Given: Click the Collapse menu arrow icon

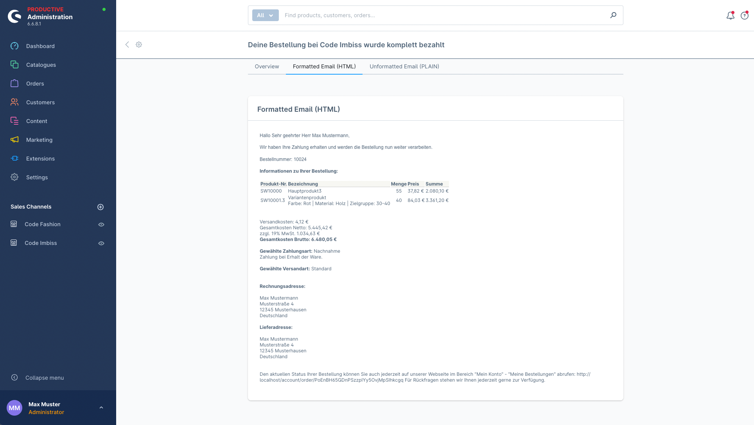Looking at the screenshot, I should [x=14, y=377].
